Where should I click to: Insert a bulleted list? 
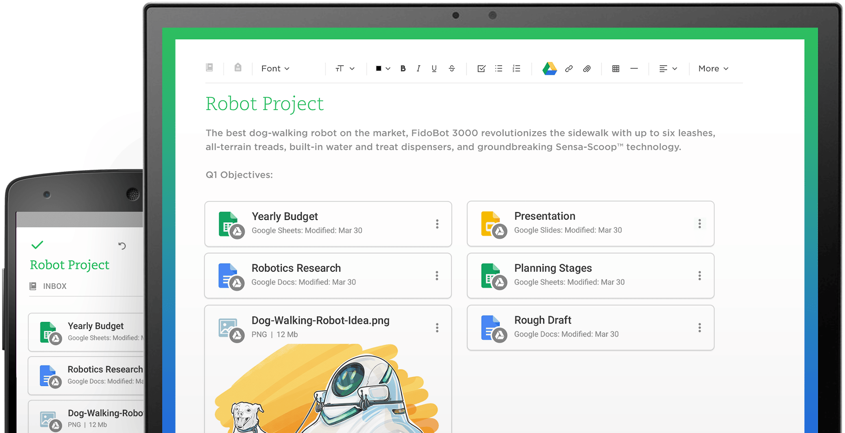[x=499, y=68]
